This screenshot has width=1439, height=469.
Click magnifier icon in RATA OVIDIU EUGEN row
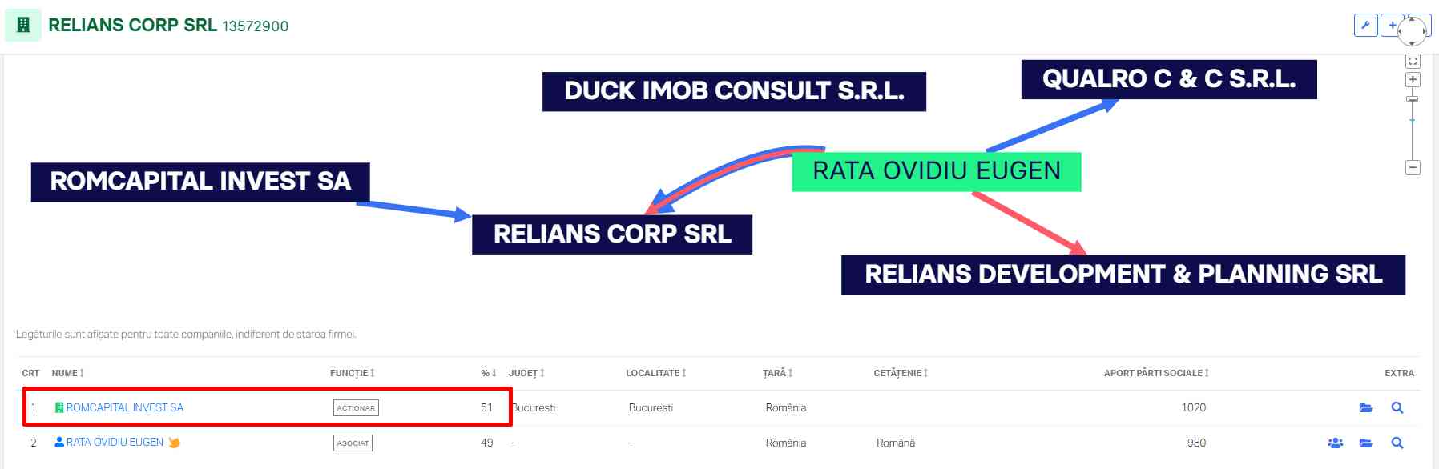point(1397,443)
